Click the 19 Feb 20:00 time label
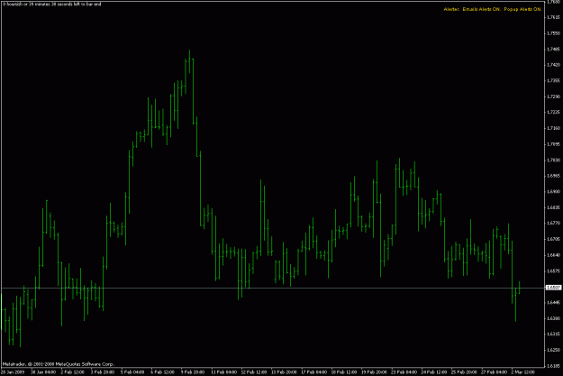The width and height of the screenshot is (563, 376). pos(375,372)
